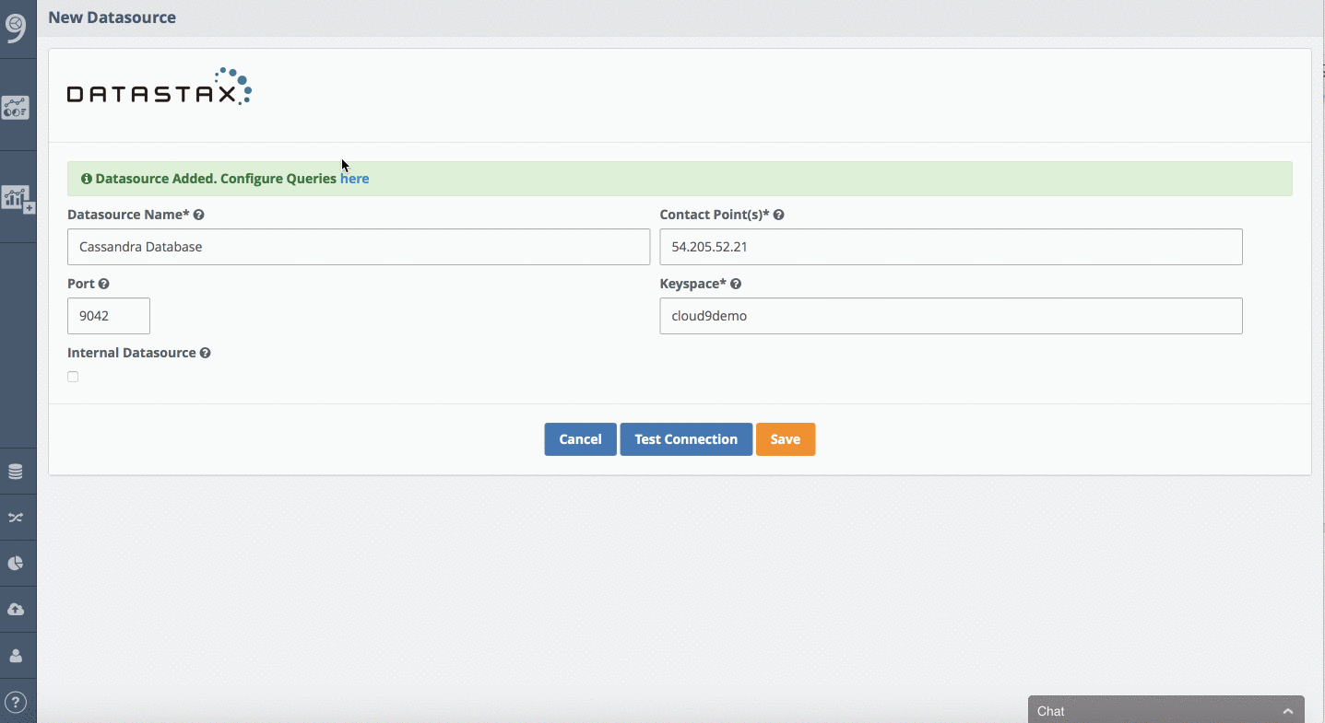Screen dimensions: 1325x723
Task: Open the analytics charts sidebar icon
Action: (16, 108)
